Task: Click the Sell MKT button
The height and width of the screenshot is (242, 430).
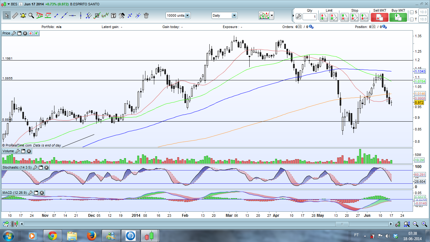Action: 380,17
